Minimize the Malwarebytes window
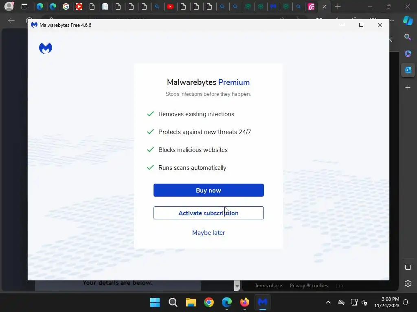Screen dimensions: 417x312 pos(343,25)
